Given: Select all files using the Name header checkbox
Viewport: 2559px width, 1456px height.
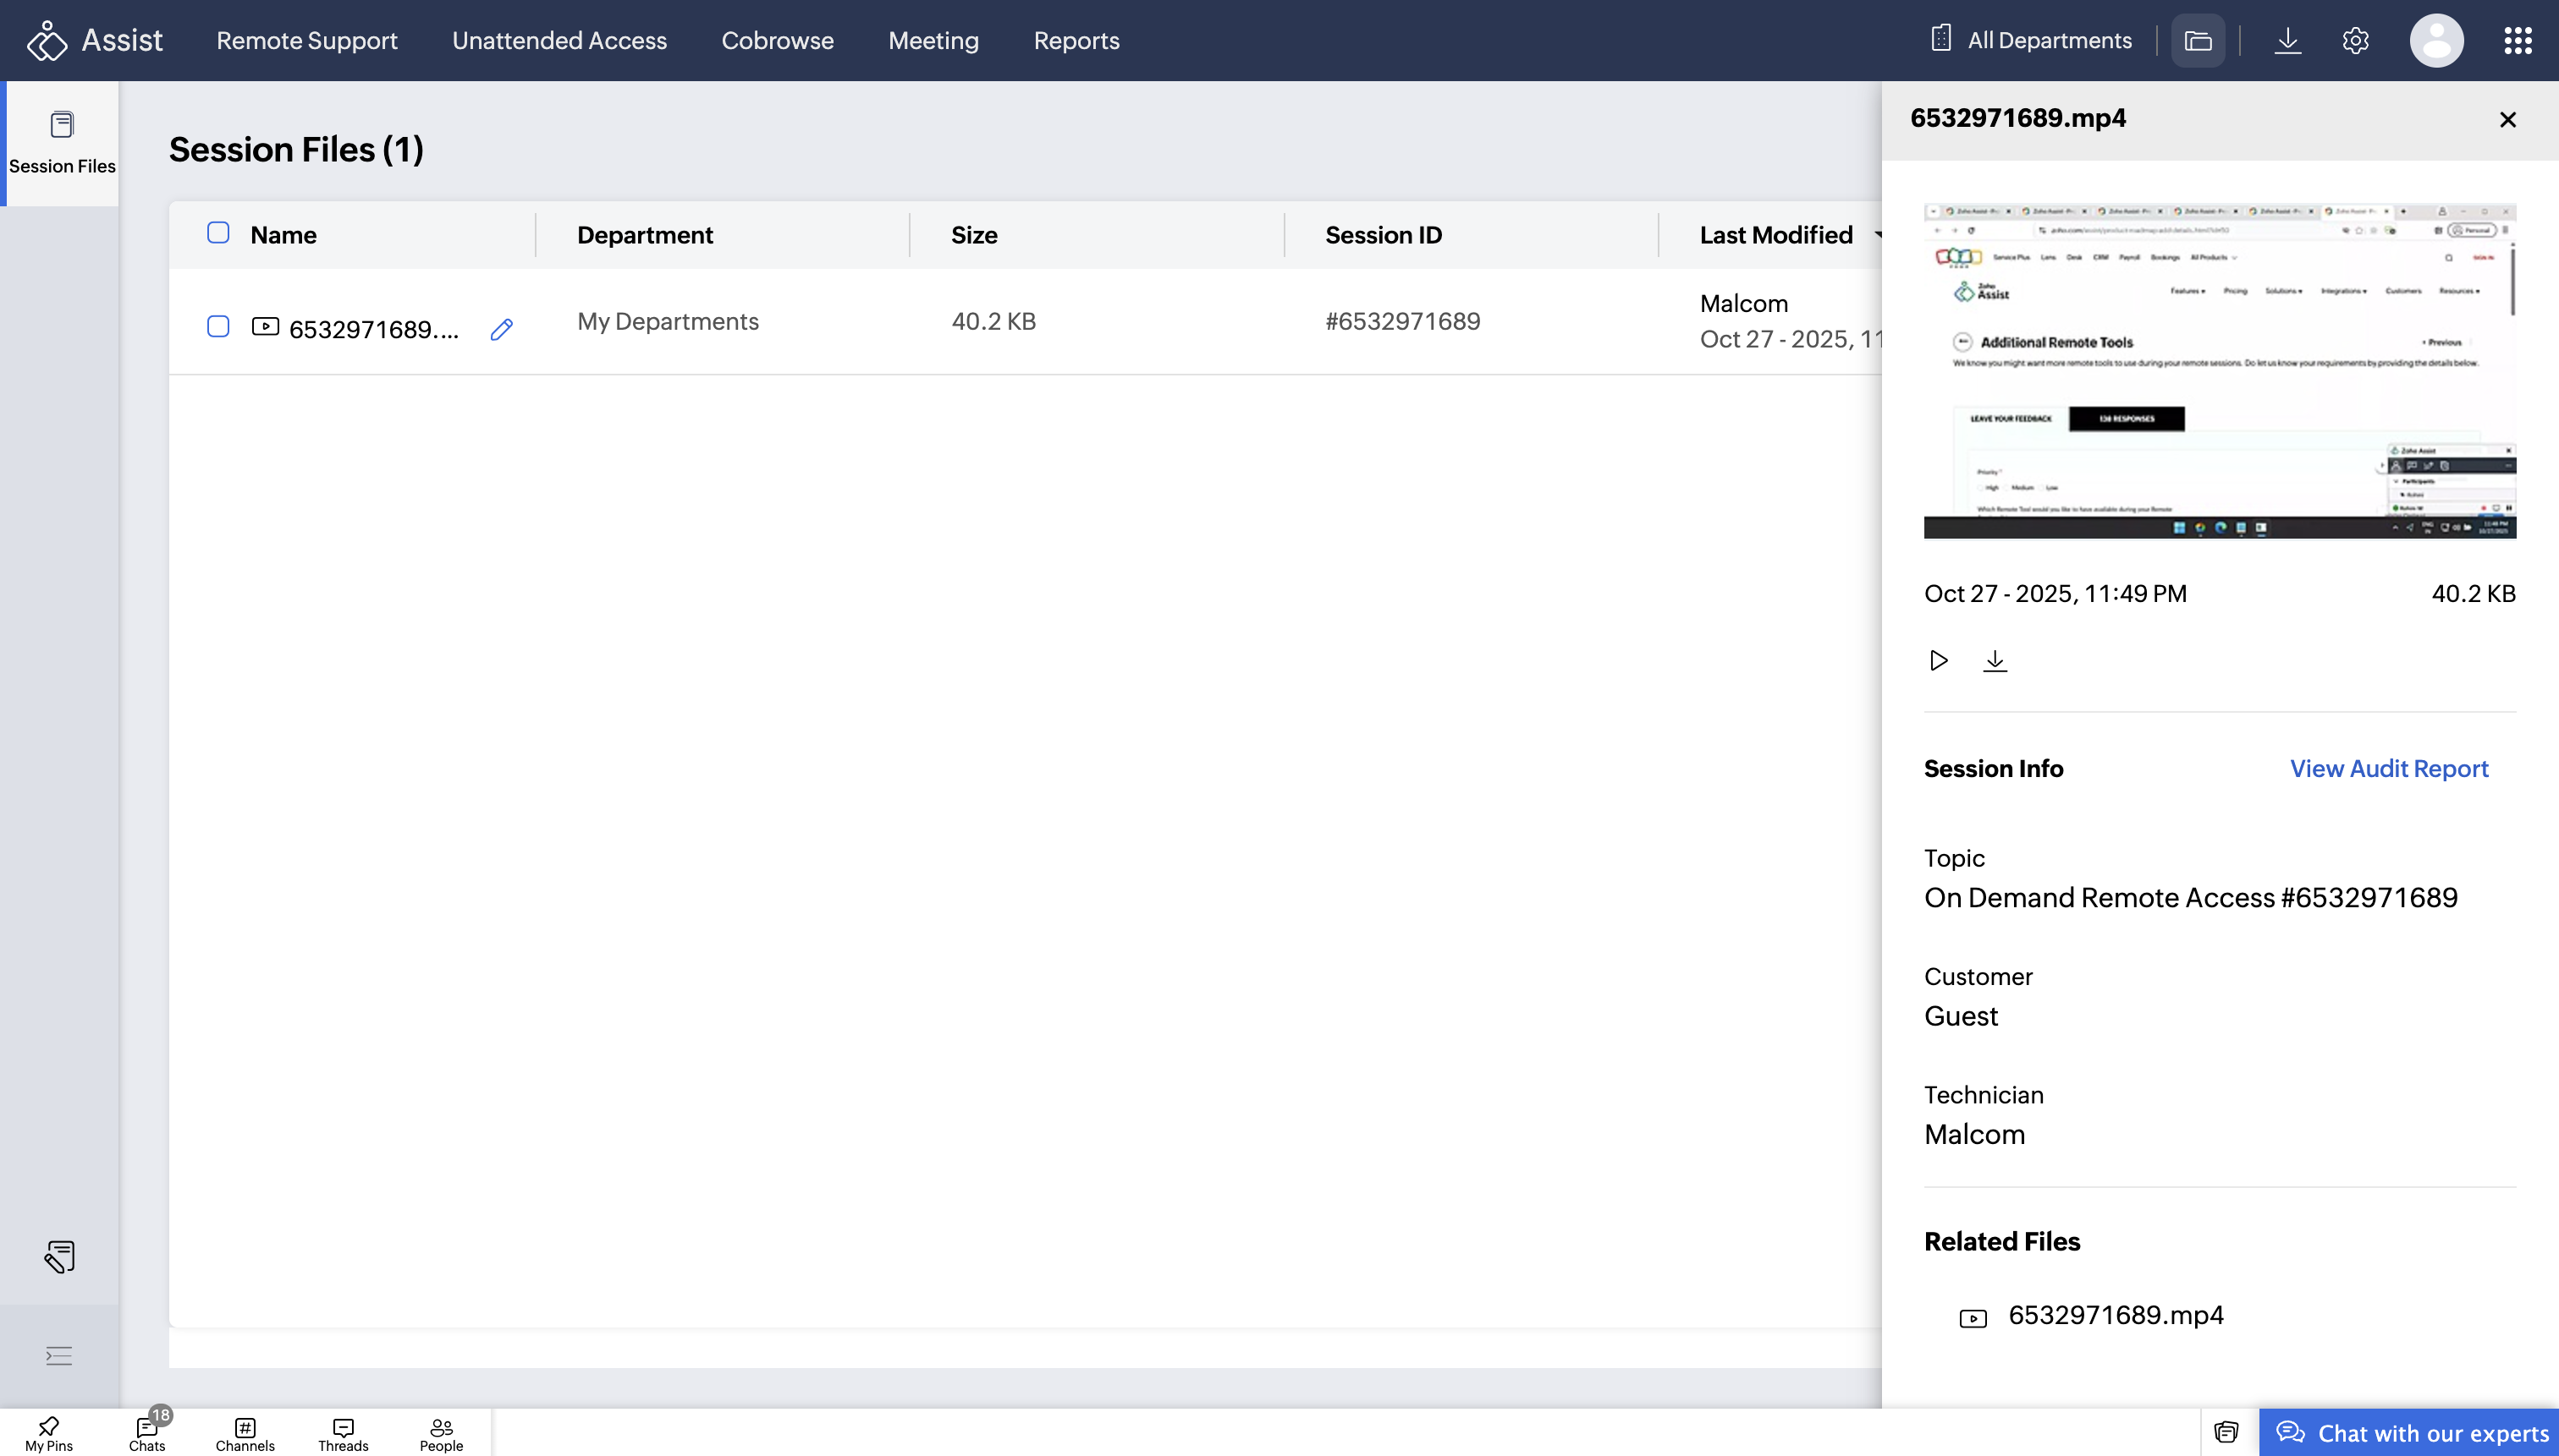Looking at the screenshot, I should tap(218, 233).
